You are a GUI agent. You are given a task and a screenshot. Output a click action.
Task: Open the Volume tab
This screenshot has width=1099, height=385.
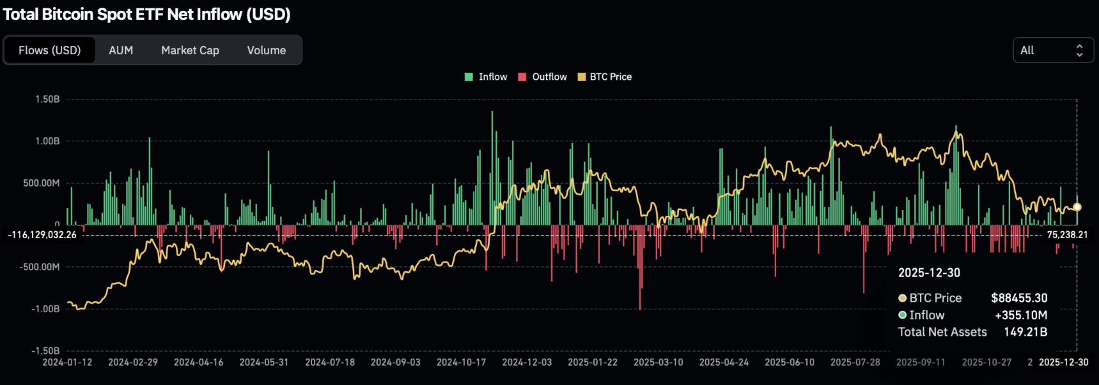(x=266, y=50)
